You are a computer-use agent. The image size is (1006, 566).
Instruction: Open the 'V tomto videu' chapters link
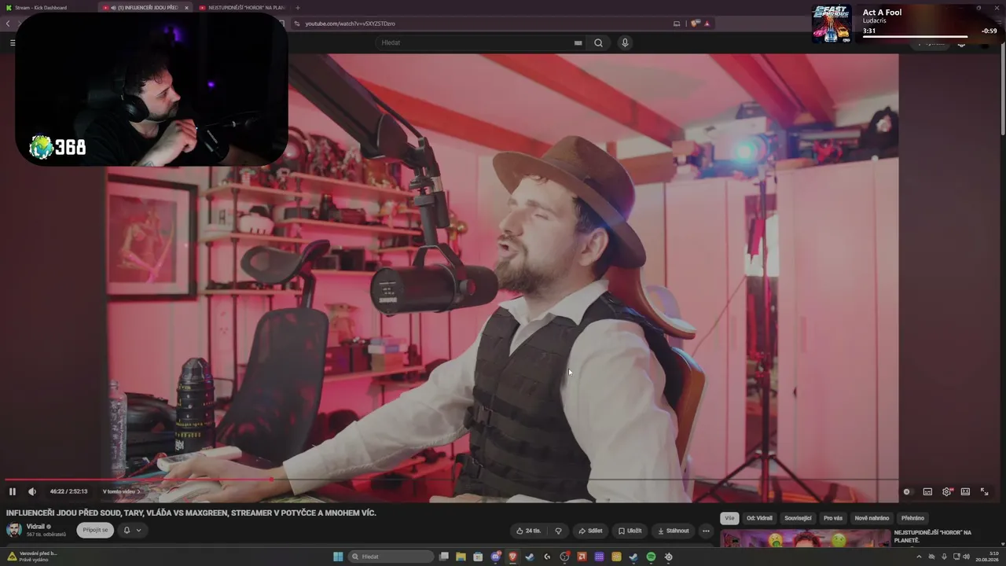coord(122,491)
